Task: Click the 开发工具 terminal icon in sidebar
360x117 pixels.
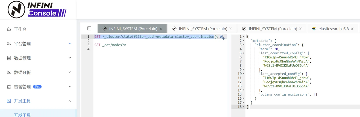Action: 9,101
